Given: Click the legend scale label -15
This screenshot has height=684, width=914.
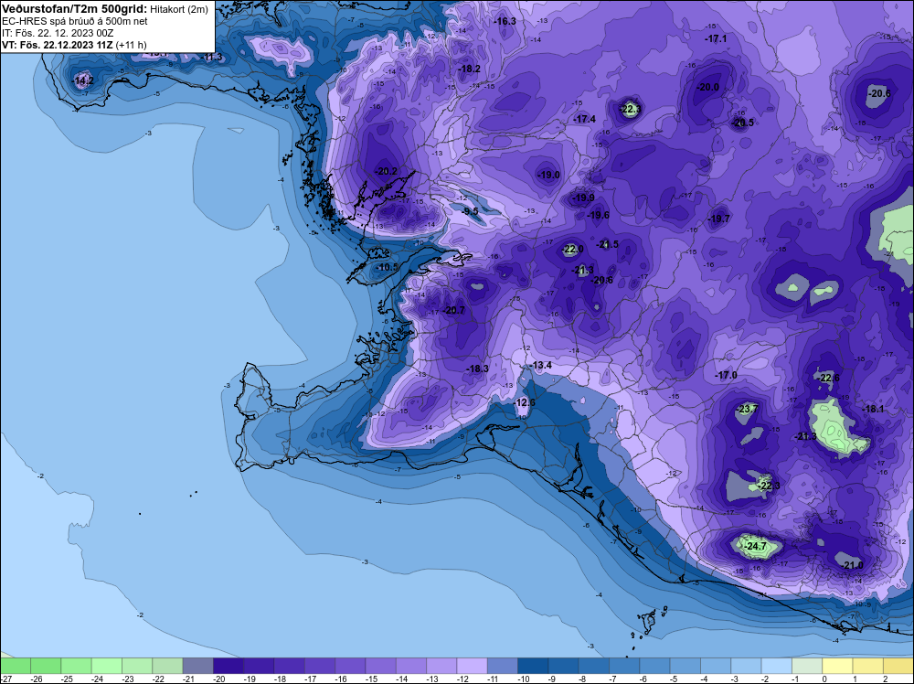Looking at the screenshot, I should (371, 679).
